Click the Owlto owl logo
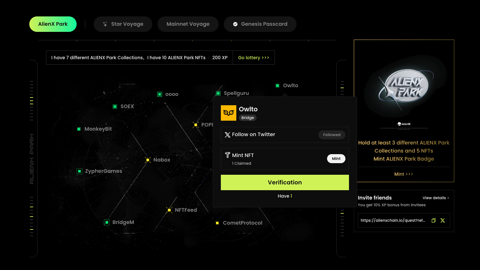 (x=228, y=113)
